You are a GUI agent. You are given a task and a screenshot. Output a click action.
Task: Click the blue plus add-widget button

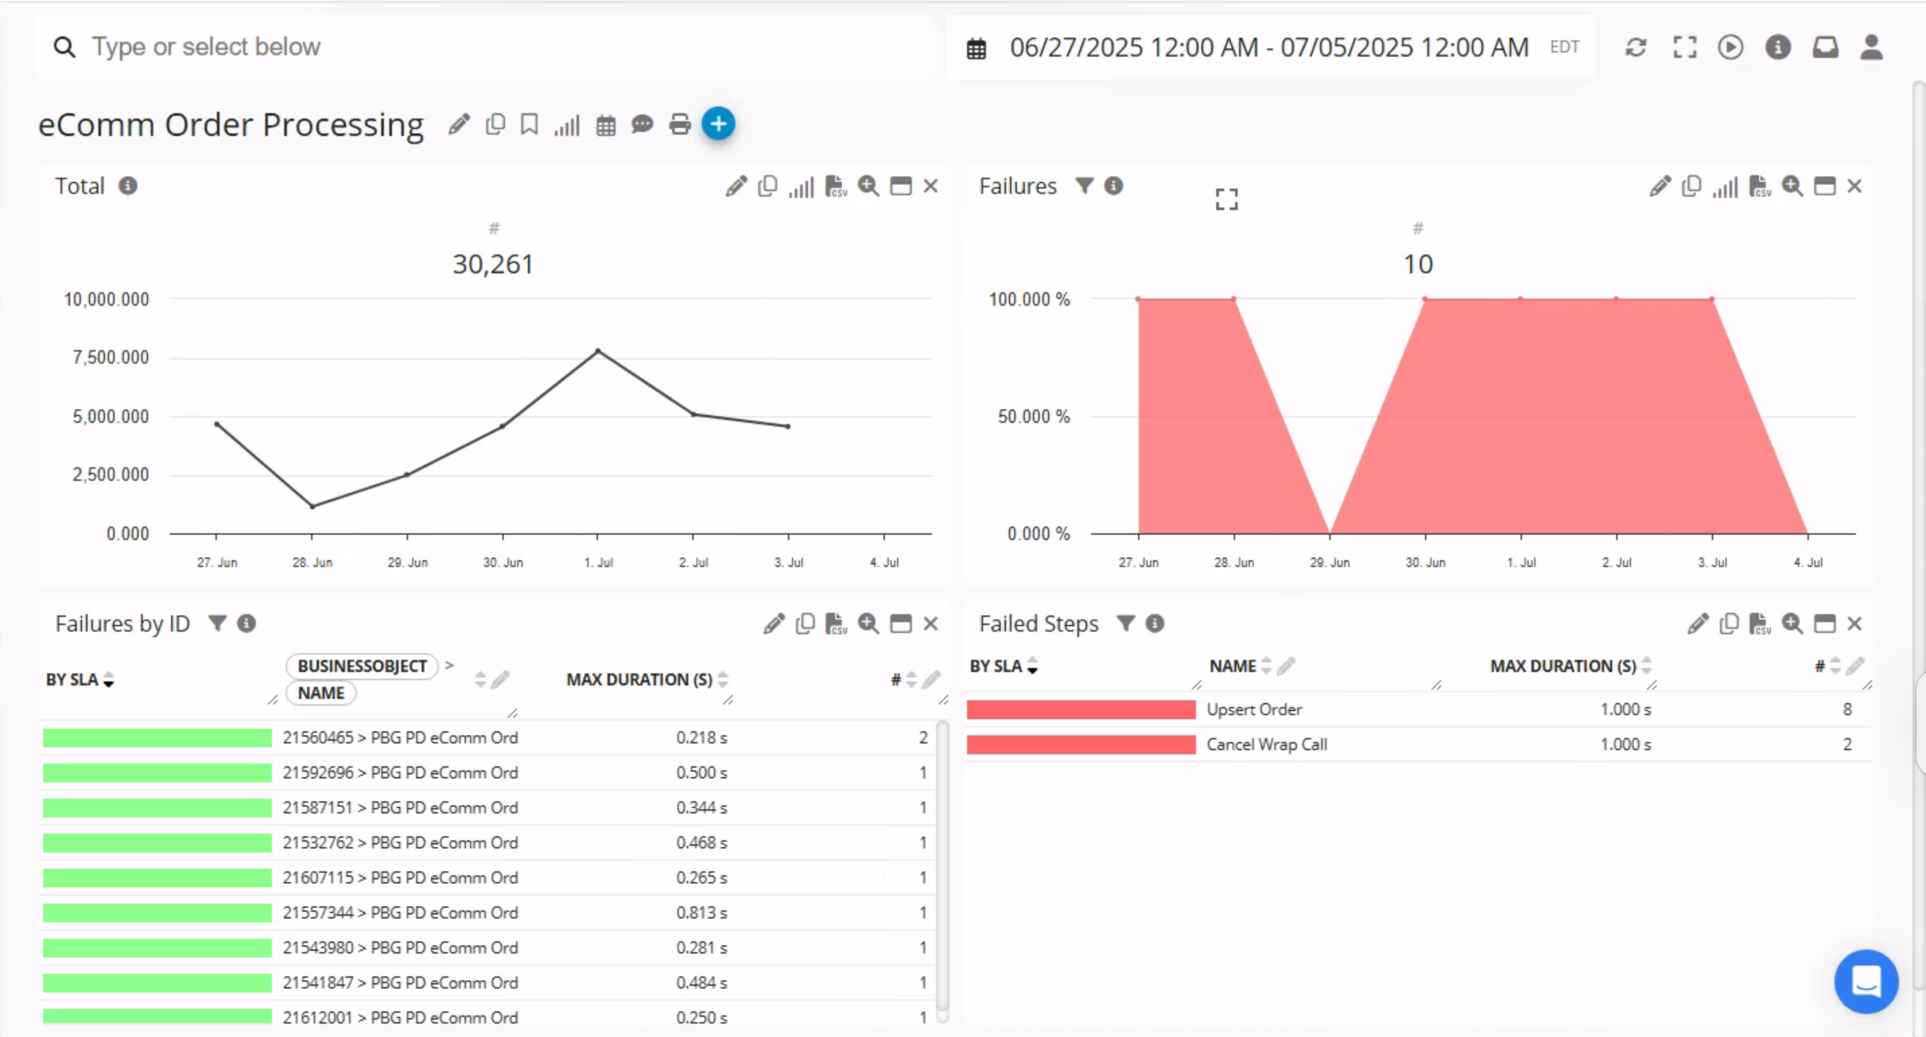[x=718, y=124]
